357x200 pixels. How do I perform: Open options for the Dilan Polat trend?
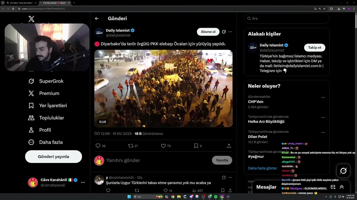tap(323, 132)
